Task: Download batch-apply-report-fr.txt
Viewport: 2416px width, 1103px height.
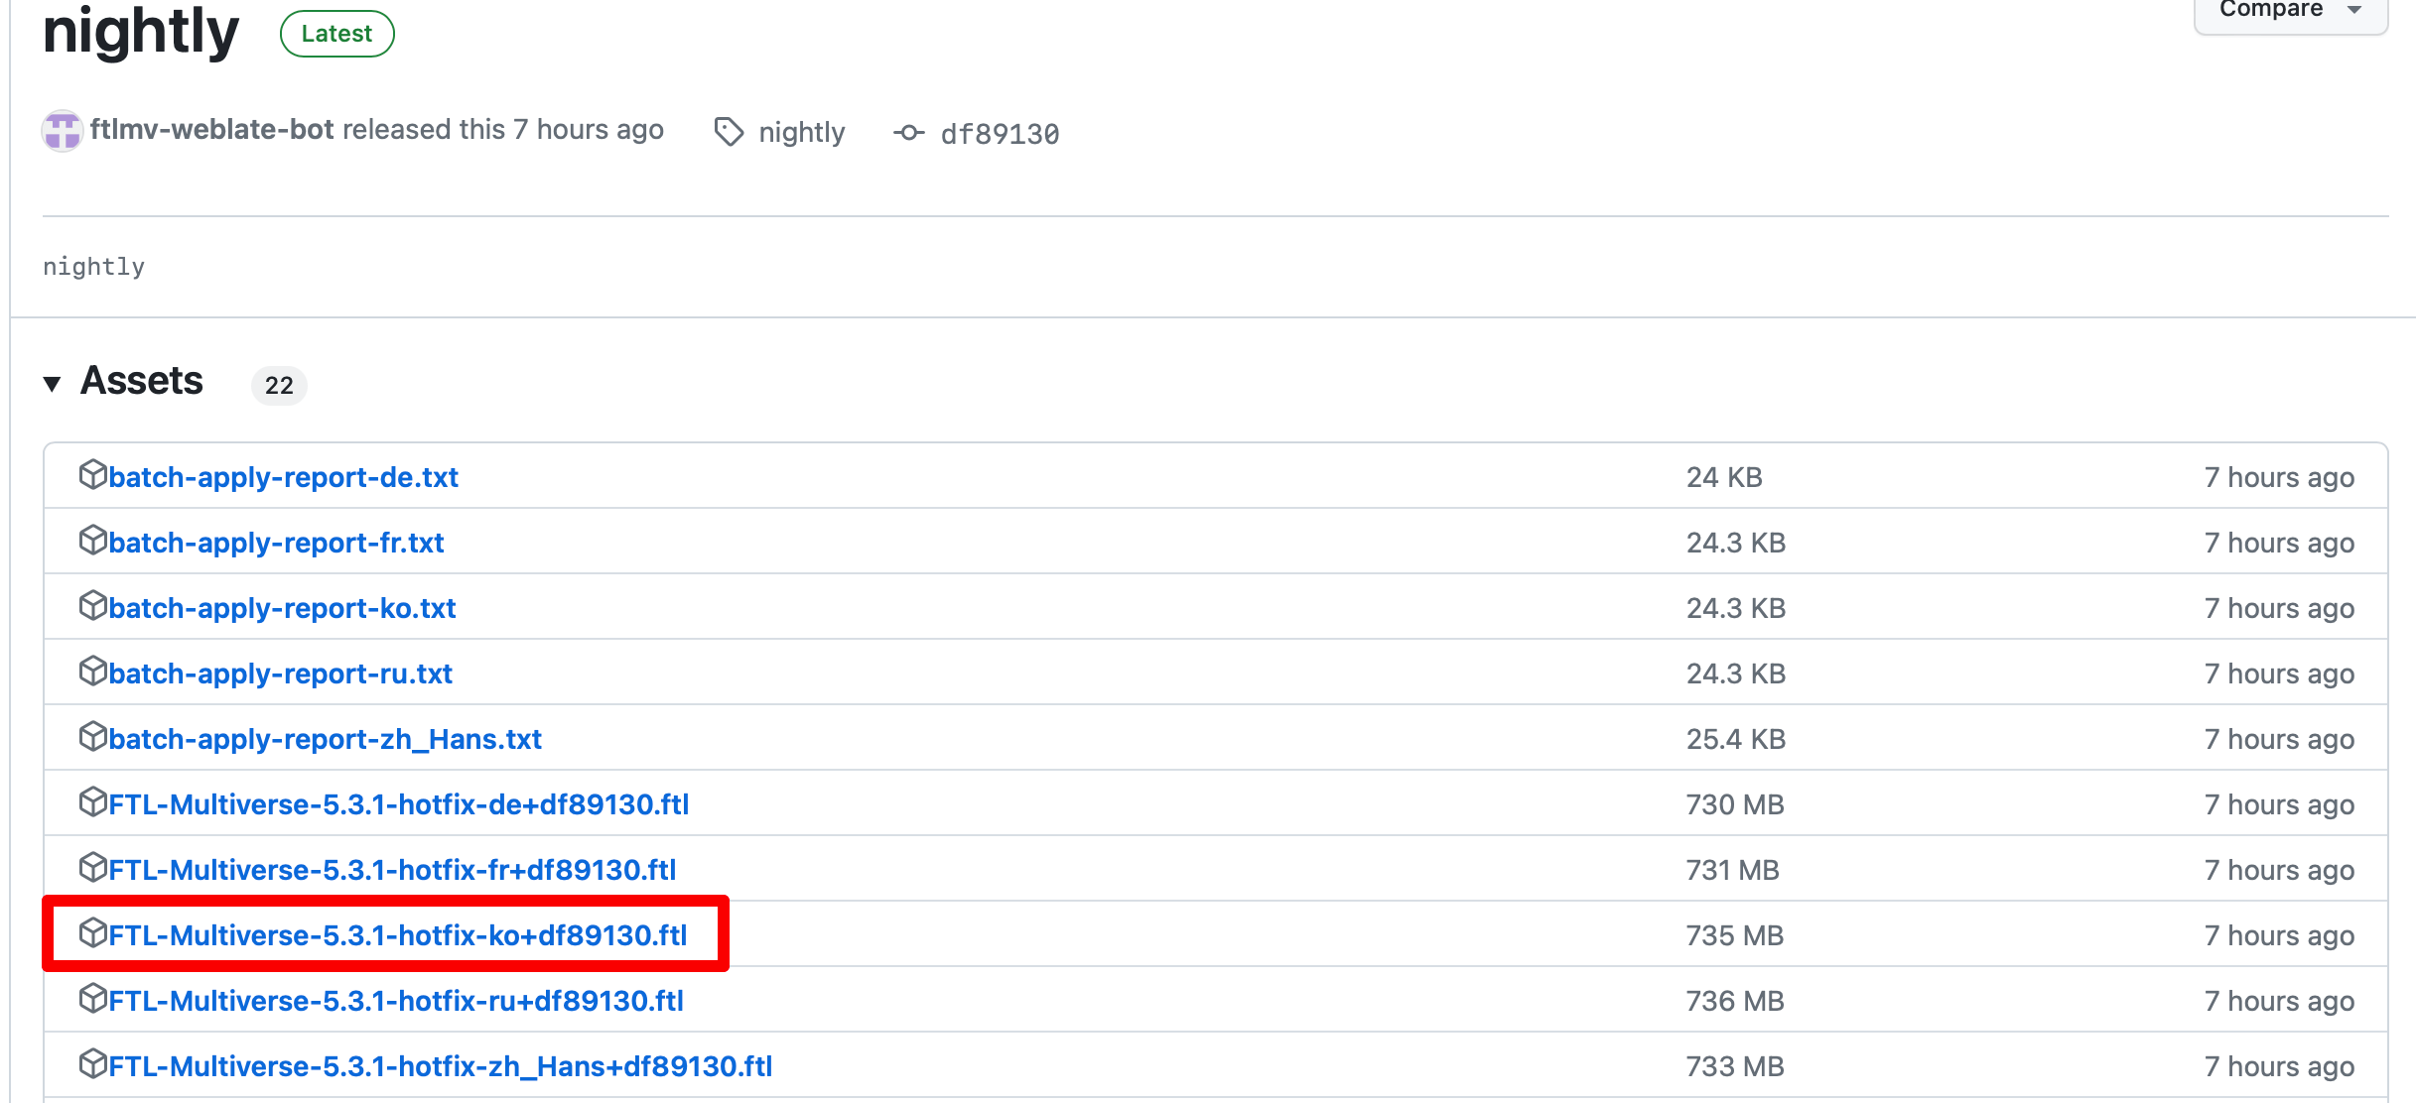Action: coord(276,543)
